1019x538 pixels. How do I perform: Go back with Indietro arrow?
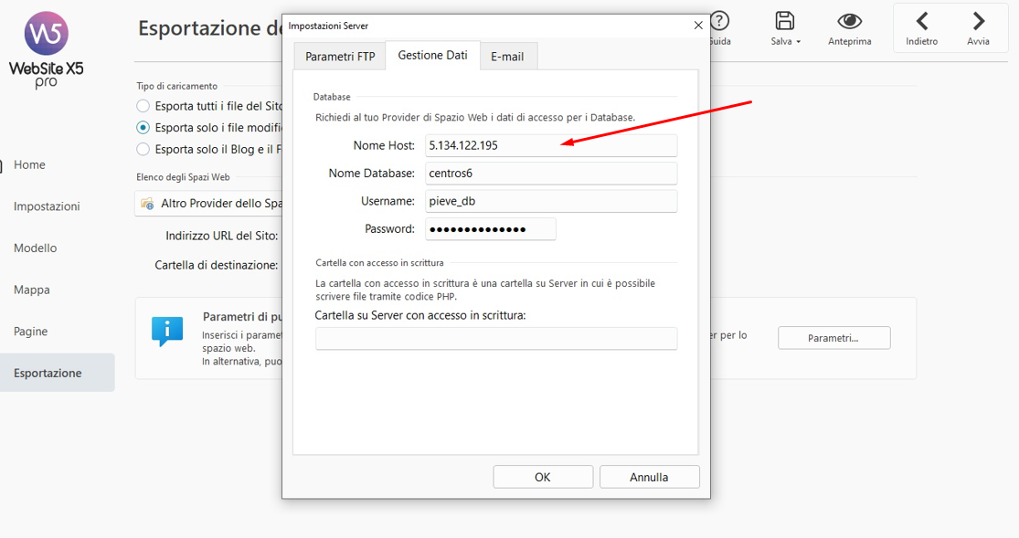click(921, 22)
